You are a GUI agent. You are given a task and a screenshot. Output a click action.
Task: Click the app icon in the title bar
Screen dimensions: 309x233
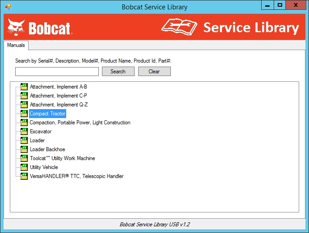pyautogui.click(x=8, y=7)
